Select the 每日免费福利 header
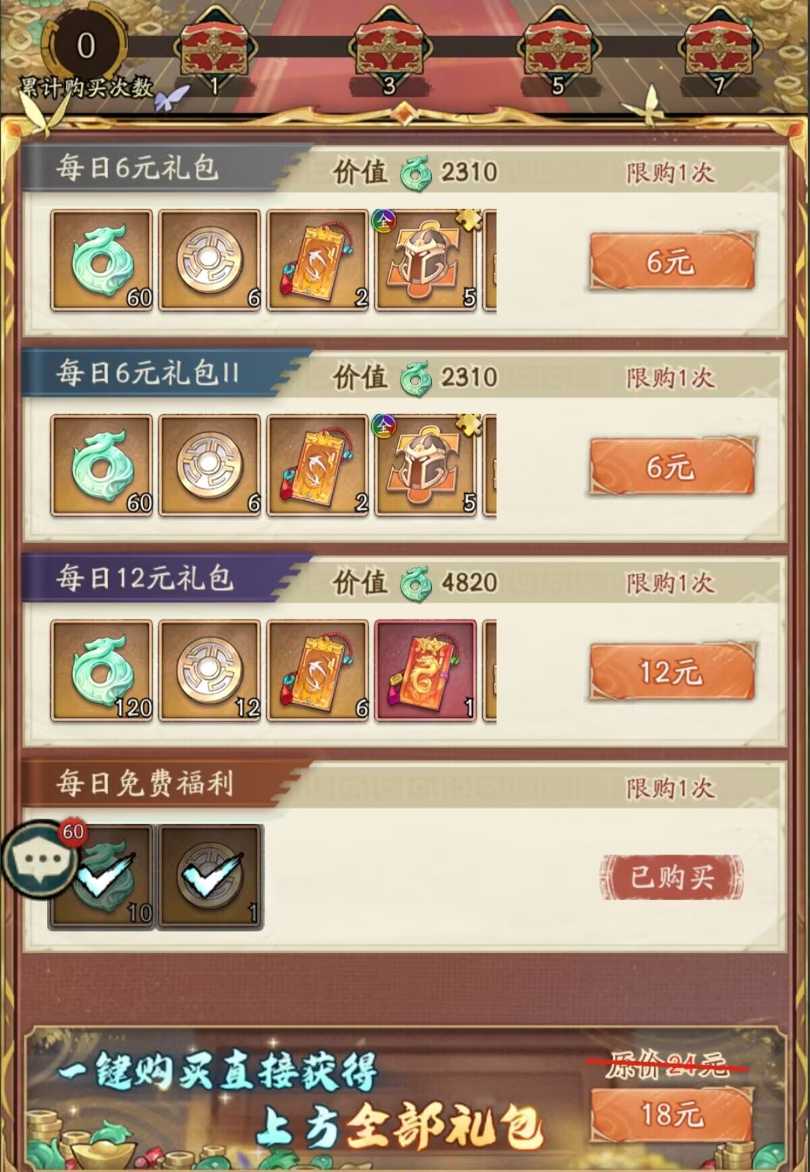Image resolution: width=810 pixels, height=1172 pixels. pos(144,784)
